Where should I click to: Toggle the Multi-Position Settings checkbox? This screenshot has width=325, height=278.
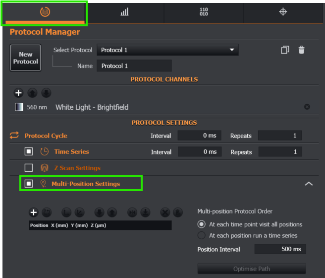pos(29,184)
